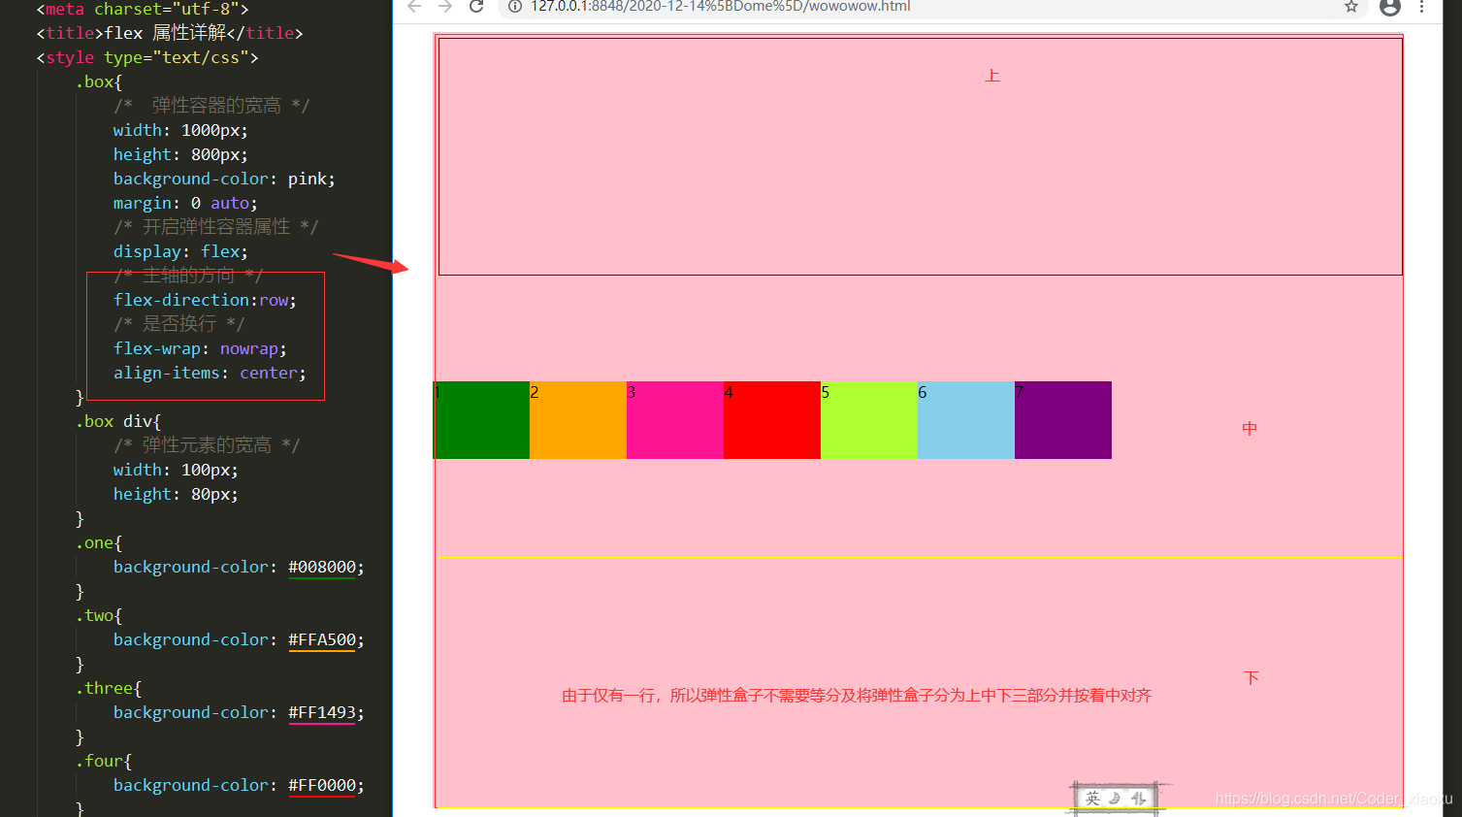Click the 'background-color: pink;' line

tap(224, 179)
